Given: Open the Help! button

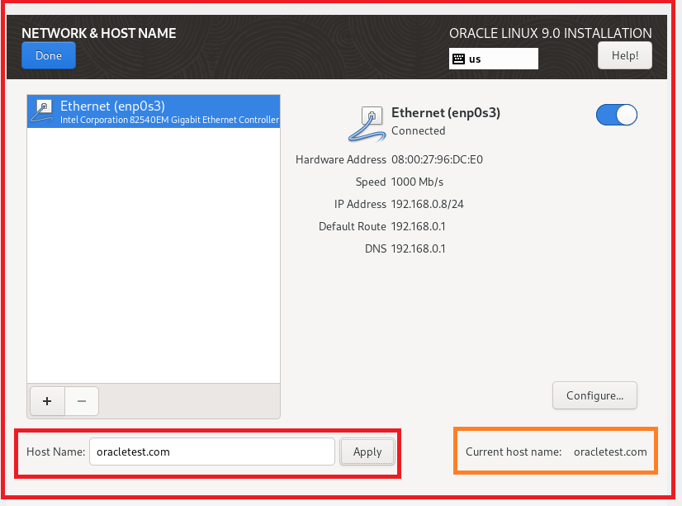Looking at the screenshot, I should click(624, 55).
